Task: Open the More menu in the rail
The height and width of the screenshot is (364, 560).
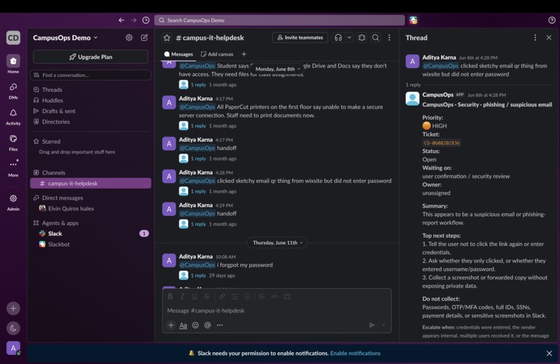Action: 13,165
